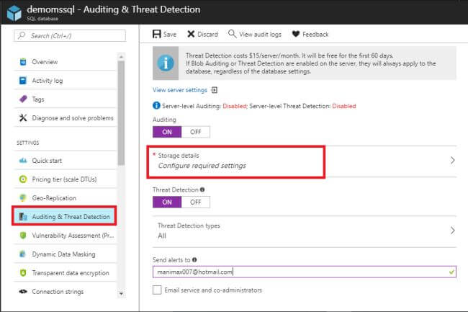Viewport: 468px width, 312px height.
Task: Expand Storage details chevron arrow
Action: (x=452, y=161)
